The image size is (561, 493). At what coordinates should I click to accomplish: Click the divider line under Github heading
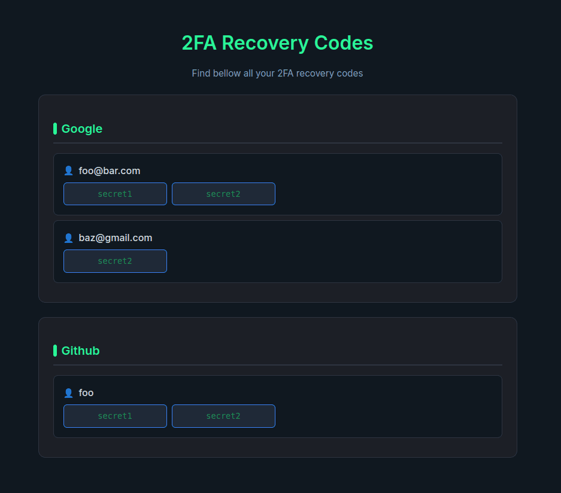tap(277, 365)
